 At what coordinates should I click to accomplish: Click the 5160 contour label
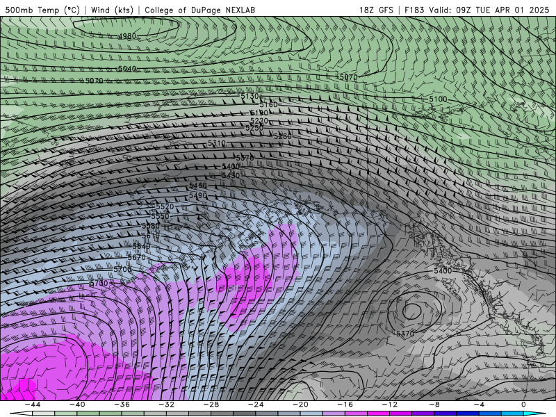268,105
